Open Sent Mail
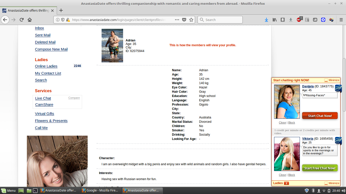 43,35
